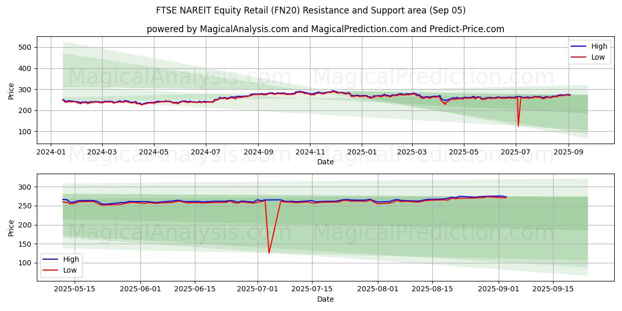The image size is (622, 311).
Task: Click the 2025-09 tick label on top chart
Action: 569,152
